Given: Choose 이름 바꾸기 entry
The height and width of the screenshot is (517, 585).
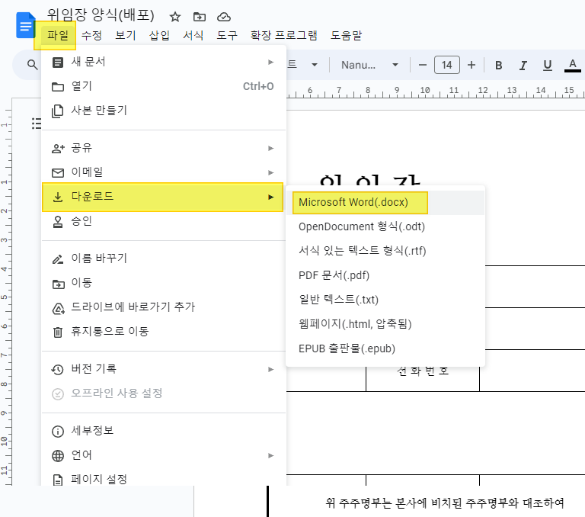Looking at the screenshot, I should click(164, 258).
